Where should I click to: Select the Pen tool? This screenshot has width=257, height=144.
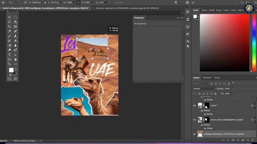pos(15,50)
